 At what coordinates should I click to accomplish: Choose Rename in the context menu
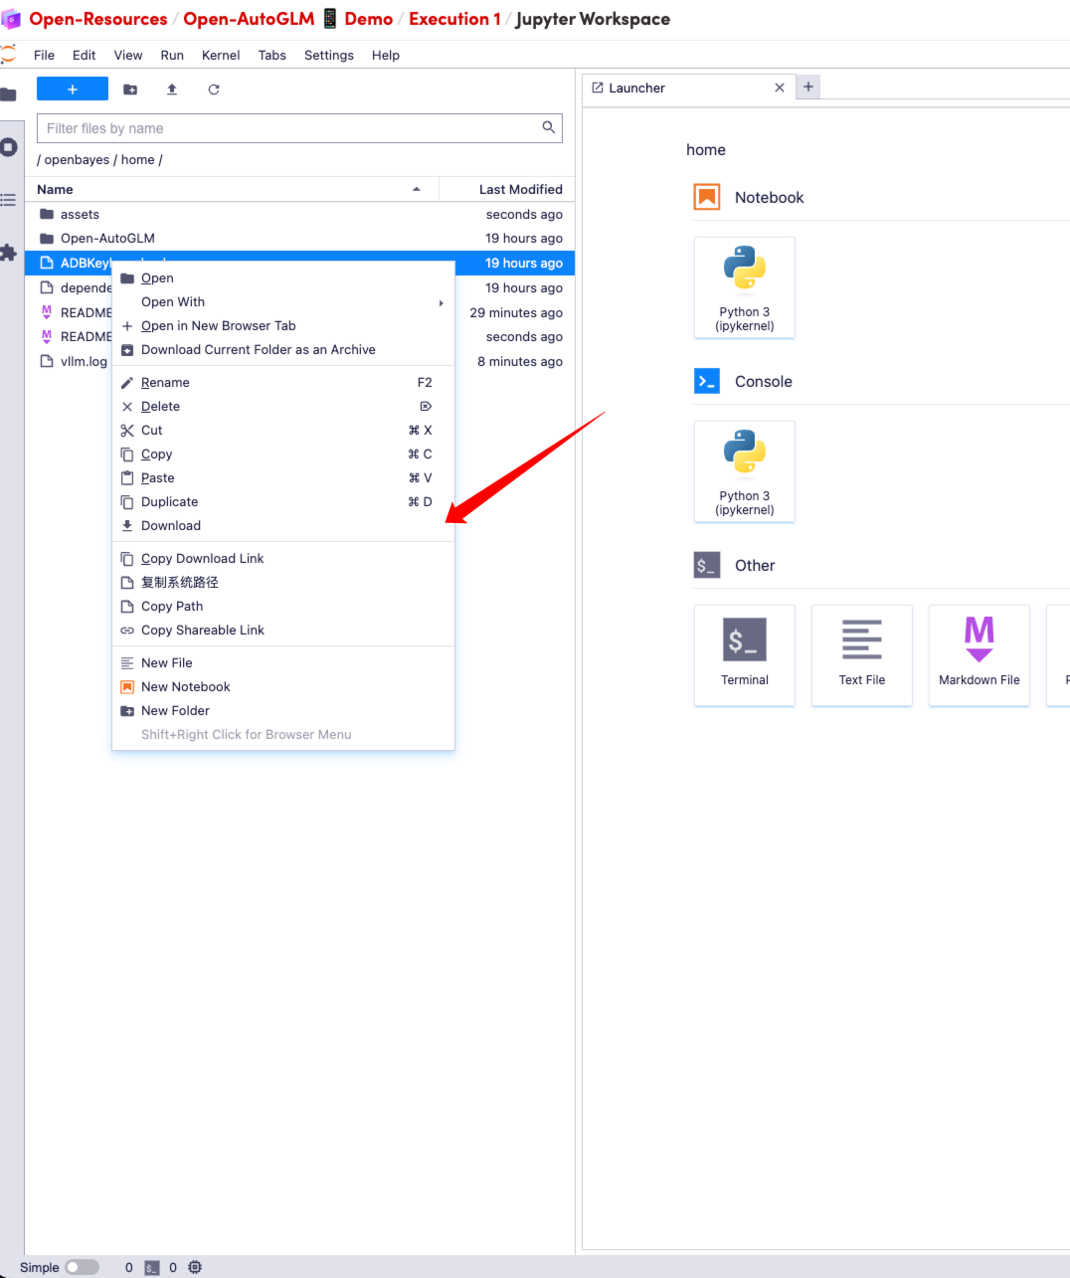pyautogui.click(x=165, y=383)
